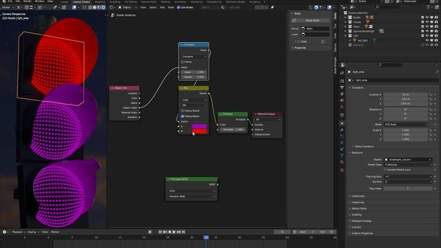Image resolution: width=441 pixels, height=248 pixels.
Task: Hide red_light object via eye icon
Action: (x=427, y=41)
